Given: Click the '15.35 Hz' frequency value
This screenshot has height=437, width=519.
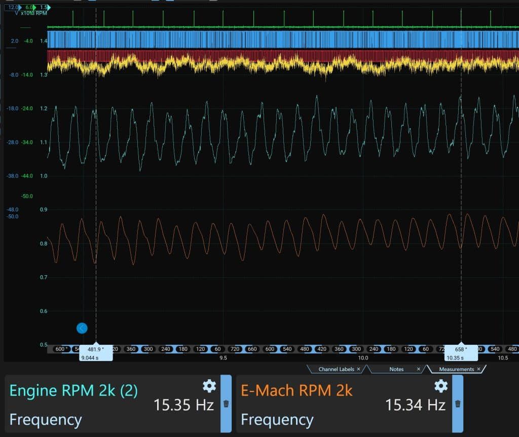Looking at the screenshot, I should [x=183, y=405].
